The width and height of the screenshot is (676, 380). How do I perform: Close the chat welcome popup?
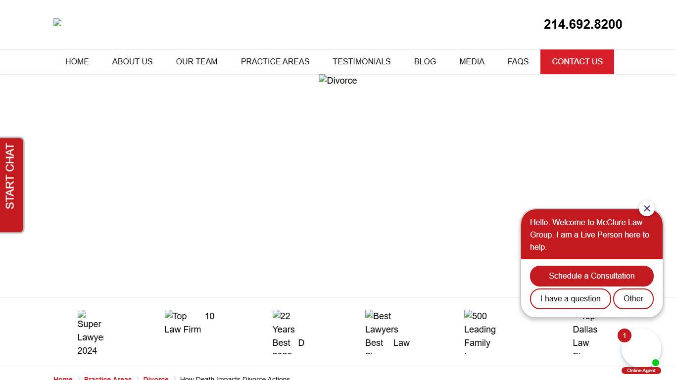(x=646, y=208)
